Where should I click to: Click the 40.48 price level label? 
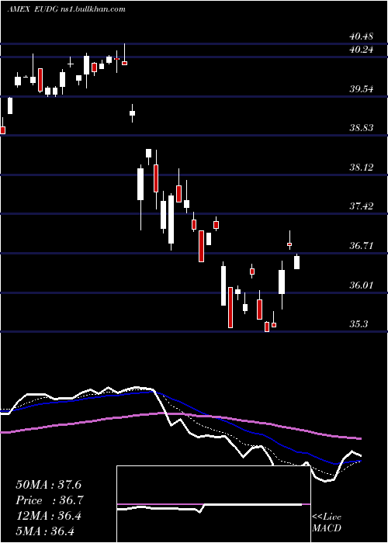[361, 36]
